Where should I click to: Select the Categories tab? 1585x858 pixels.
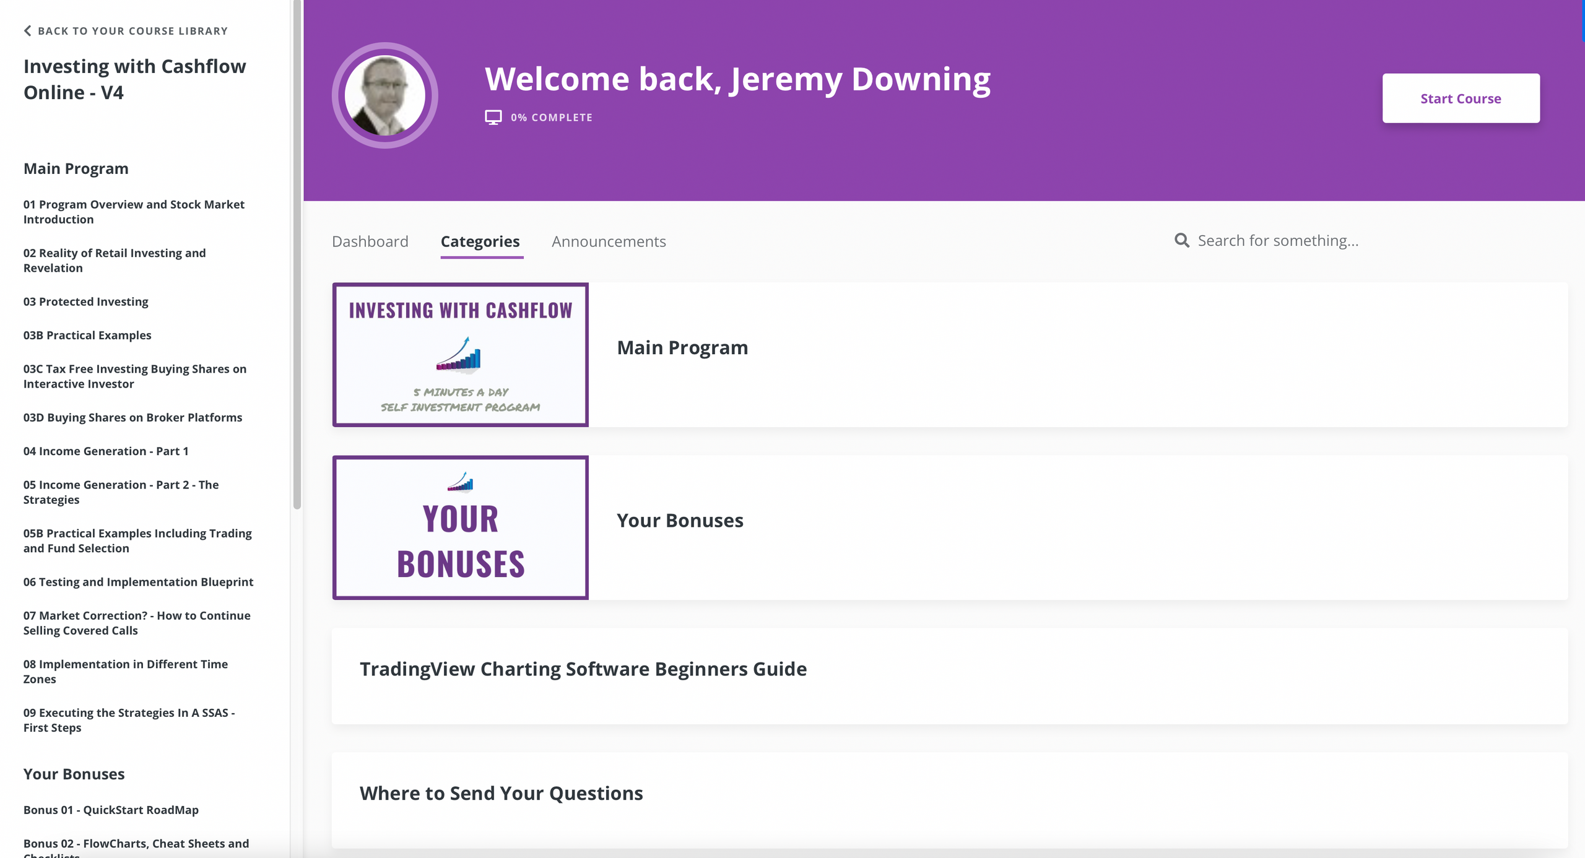(x=480, y=241)
